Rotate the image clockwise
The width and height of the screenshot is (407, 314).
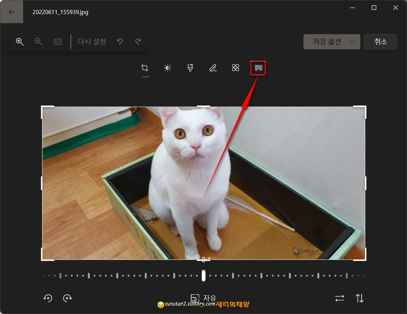pyautogui.click(x=68, y=298)
